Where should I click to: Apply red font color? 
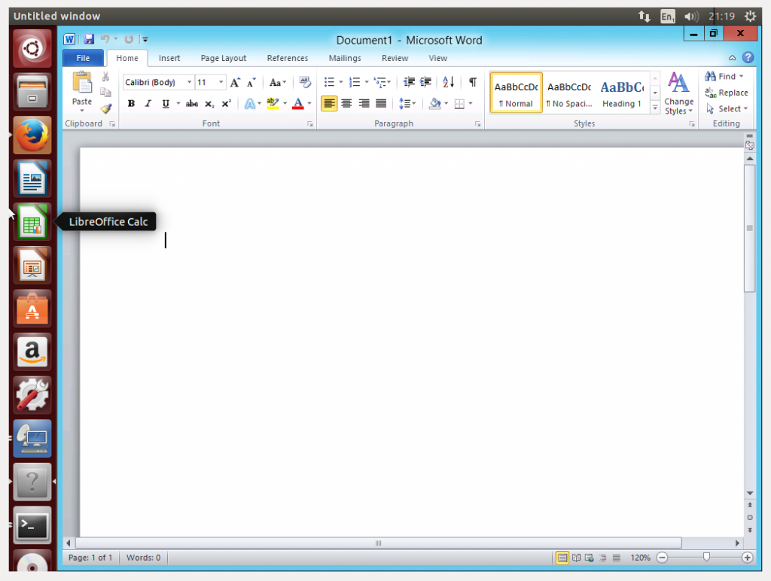pos(298,104)
